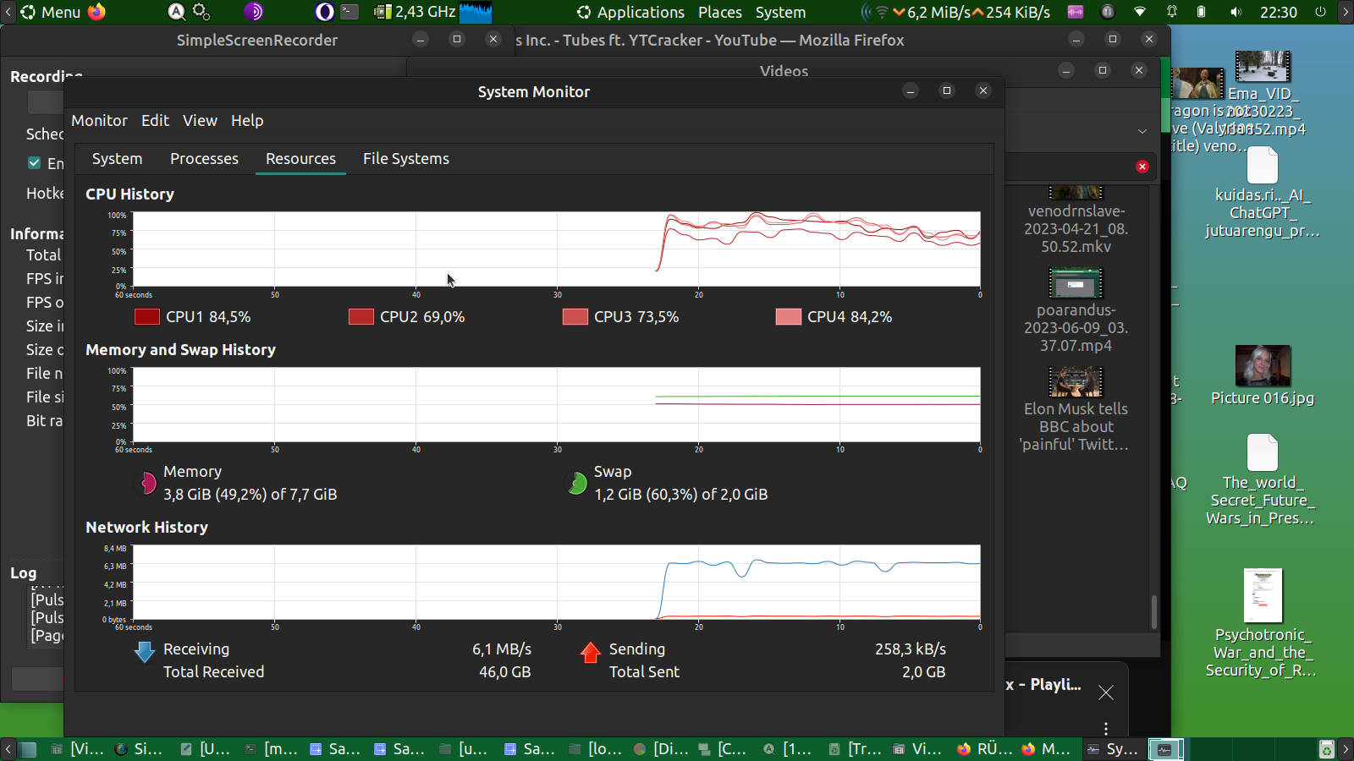Click the CPU1 color swatch
The width and height of the screenshot is (1354, 761).
pos(147,317)
